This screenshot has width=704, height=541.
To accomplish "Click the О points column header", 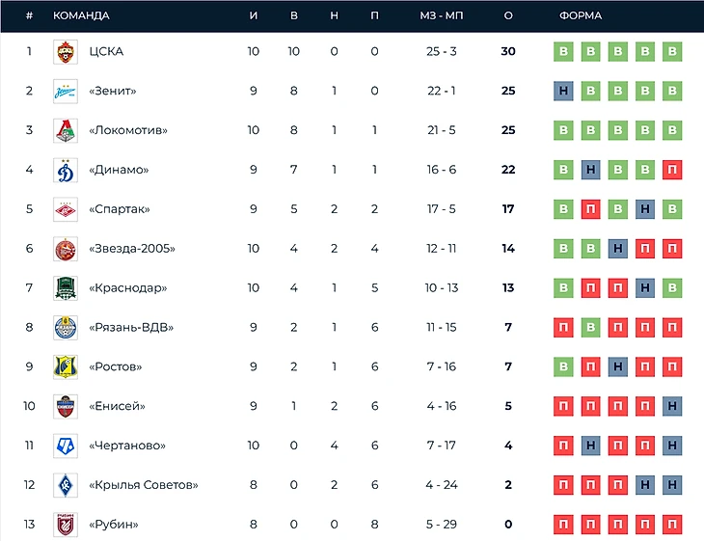I will (x=508, y=16).
